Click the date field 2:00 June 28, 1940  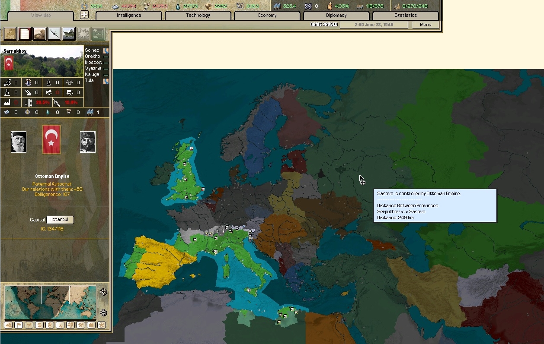click(374, 25)
